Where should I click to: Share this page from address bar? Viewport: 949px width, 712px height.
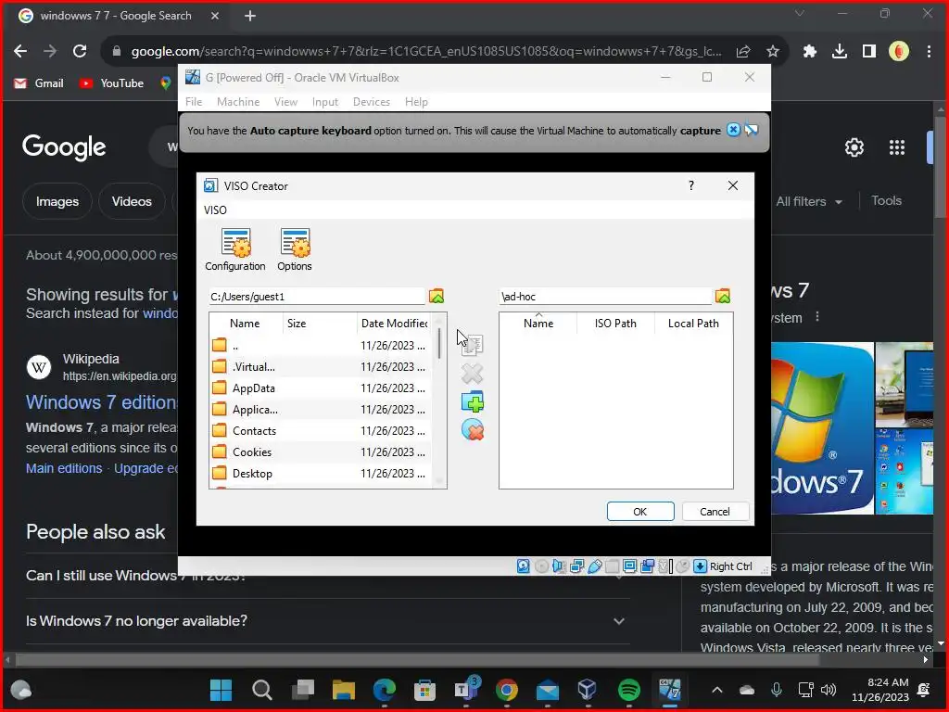click(743, 52)
